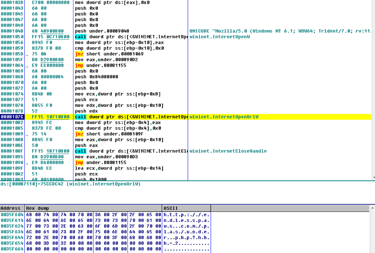
Task: Select the "push under.00089048" instruction
Action: click(102, 31)
